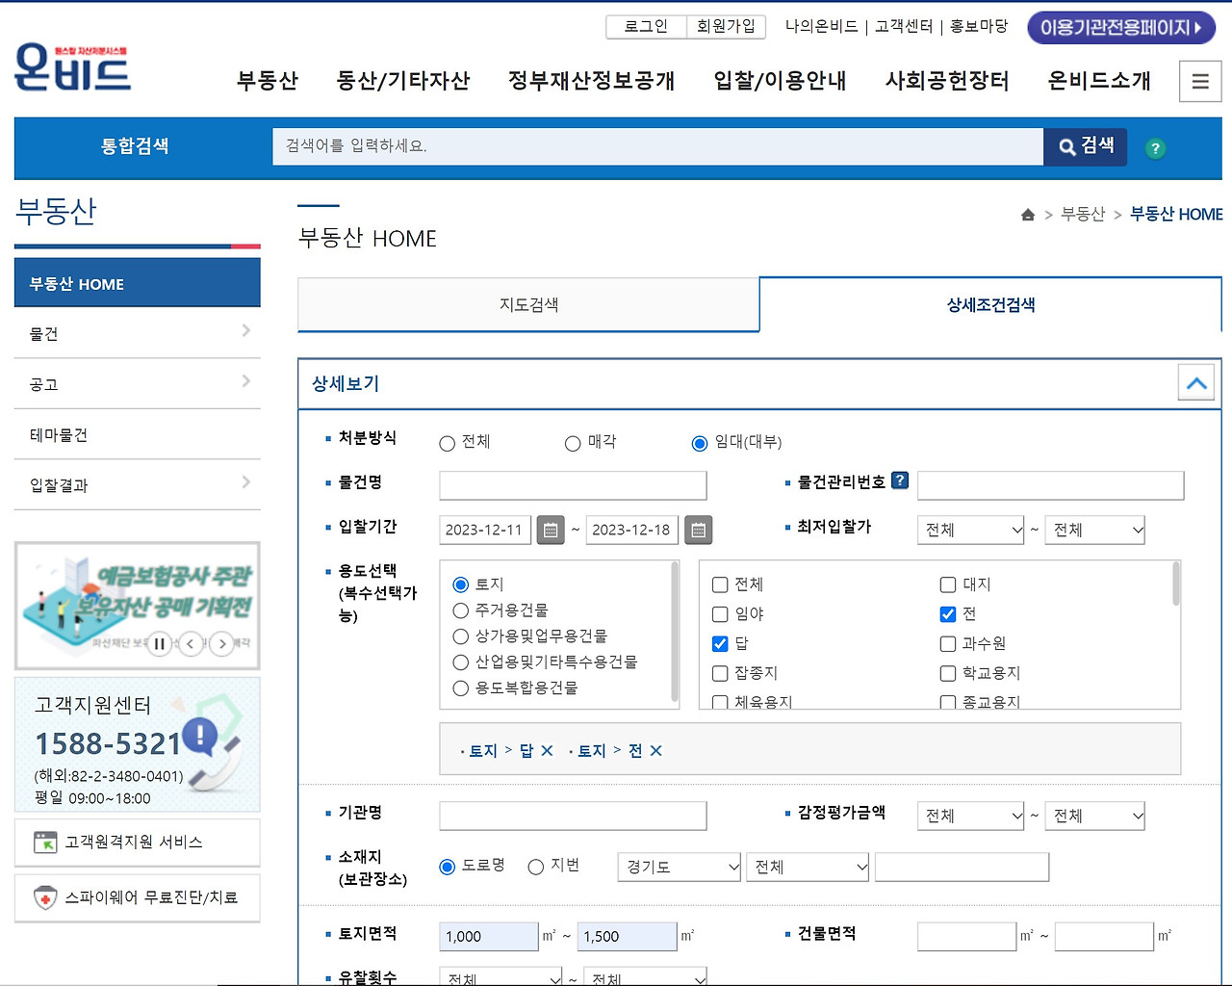Open the calendar picker next to 2023-12-11
Screen dimensions: 1232x986
(550, 530)
